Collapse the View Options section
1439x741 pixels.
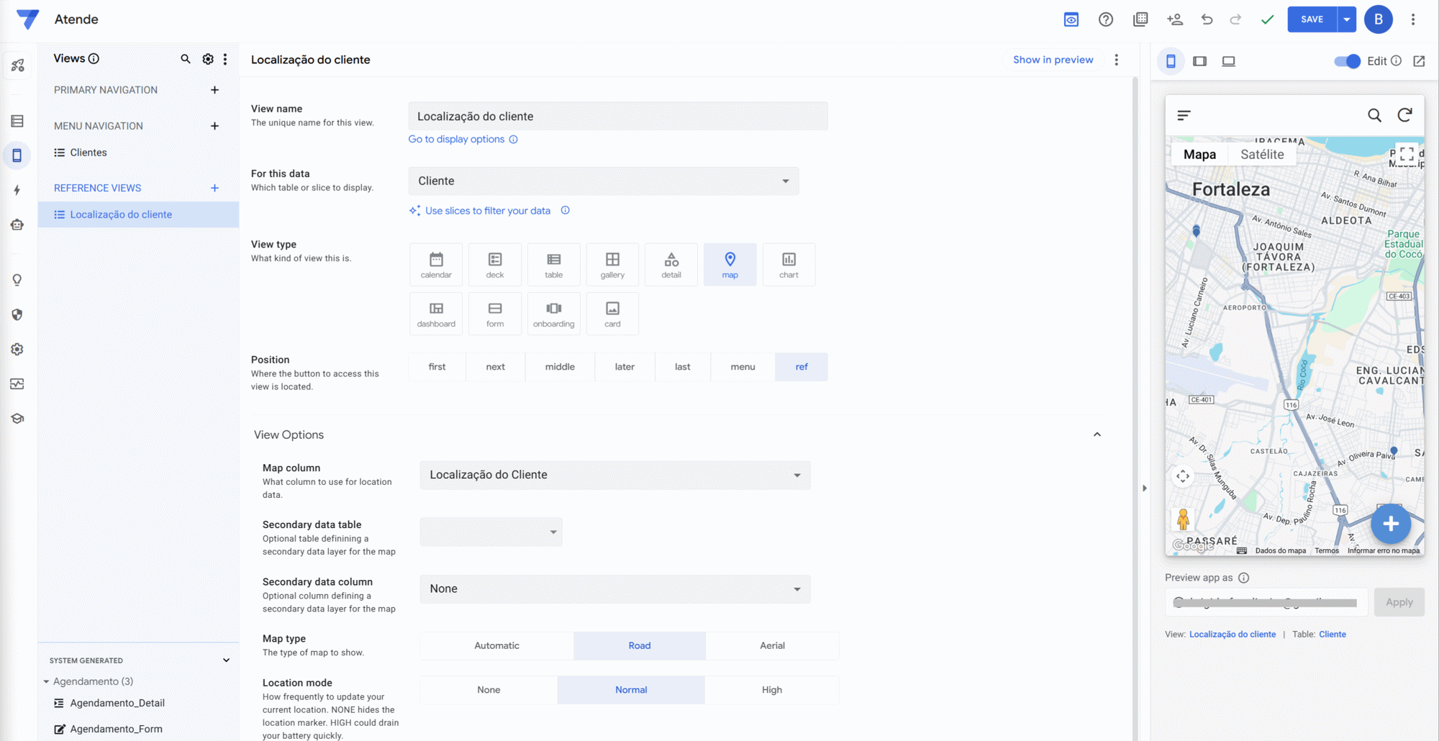1097,435
